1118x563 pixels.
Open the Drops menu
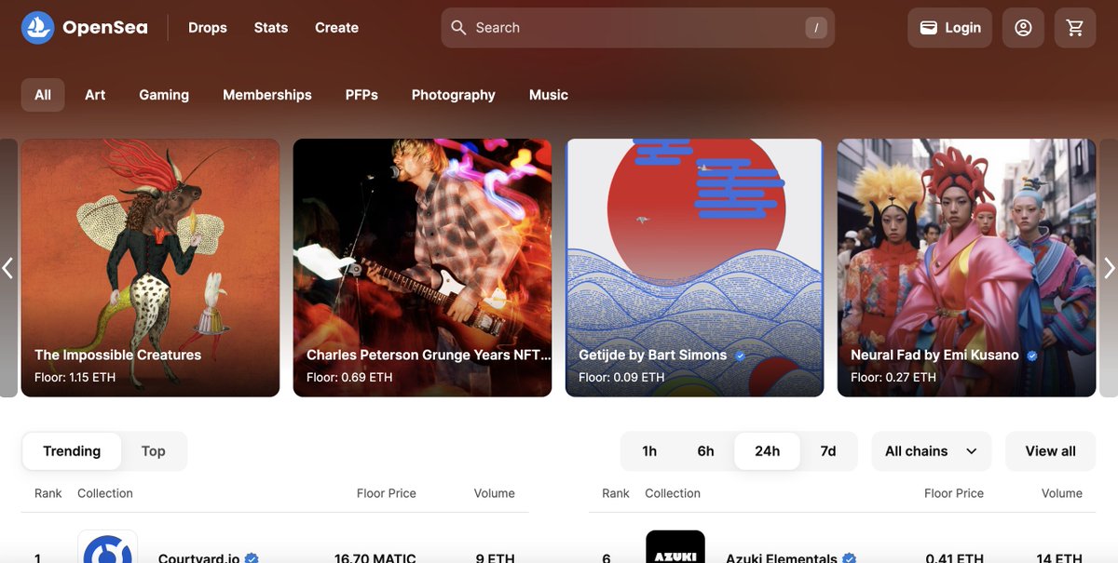point(208,28)
